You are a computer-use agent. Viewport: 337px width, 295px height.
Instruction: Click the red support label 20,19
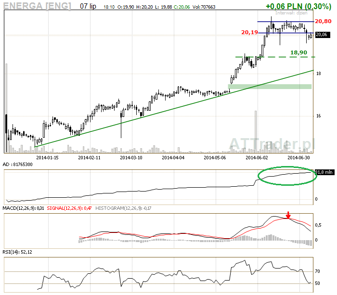249,32
